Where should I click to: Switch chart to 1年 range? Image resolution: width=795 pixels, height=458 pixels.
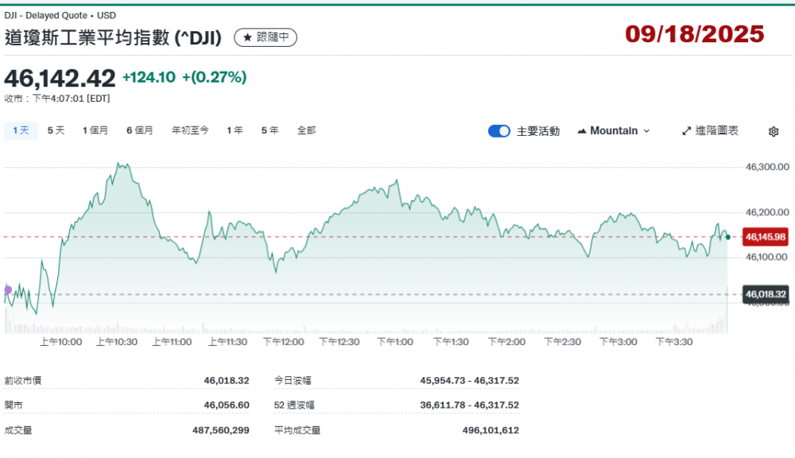(235, 130)
